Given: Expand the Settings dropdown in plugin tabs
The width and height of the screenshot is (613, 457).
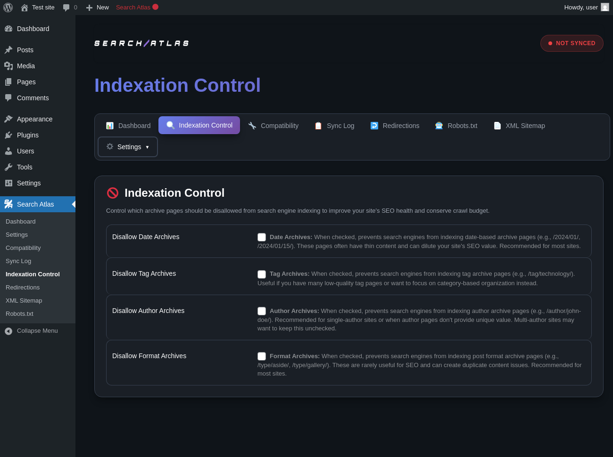Looking at the screenshot, I should click(128, 147).
